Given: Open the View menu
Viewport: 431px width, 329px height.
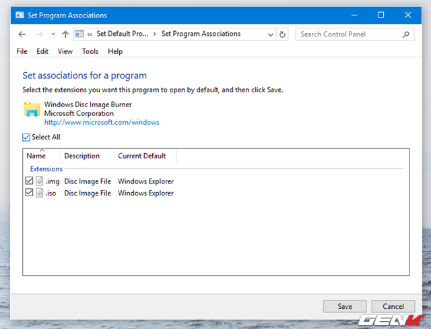Looking at the screenshot, I should [x=65, y=51].
